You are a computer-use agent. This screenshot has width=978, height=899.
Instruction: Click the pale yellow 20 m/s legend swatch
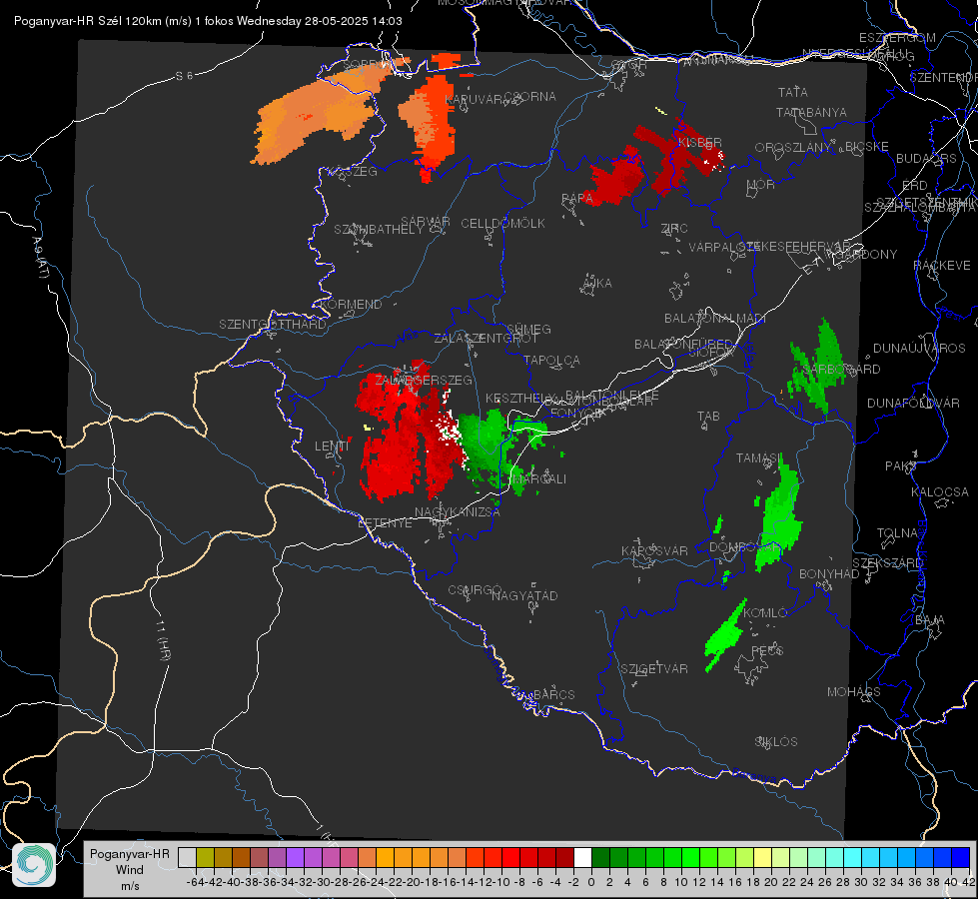[762, 858]
